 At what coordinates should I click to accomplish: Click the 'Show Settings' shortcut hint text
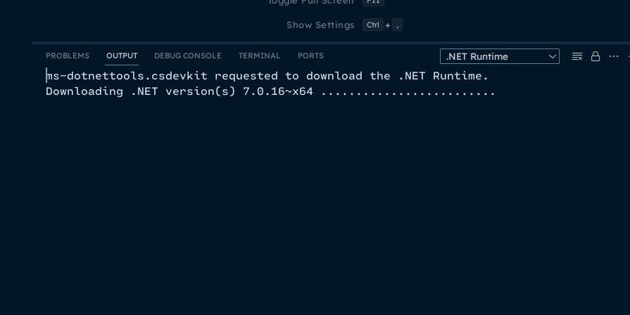[320, 25]
